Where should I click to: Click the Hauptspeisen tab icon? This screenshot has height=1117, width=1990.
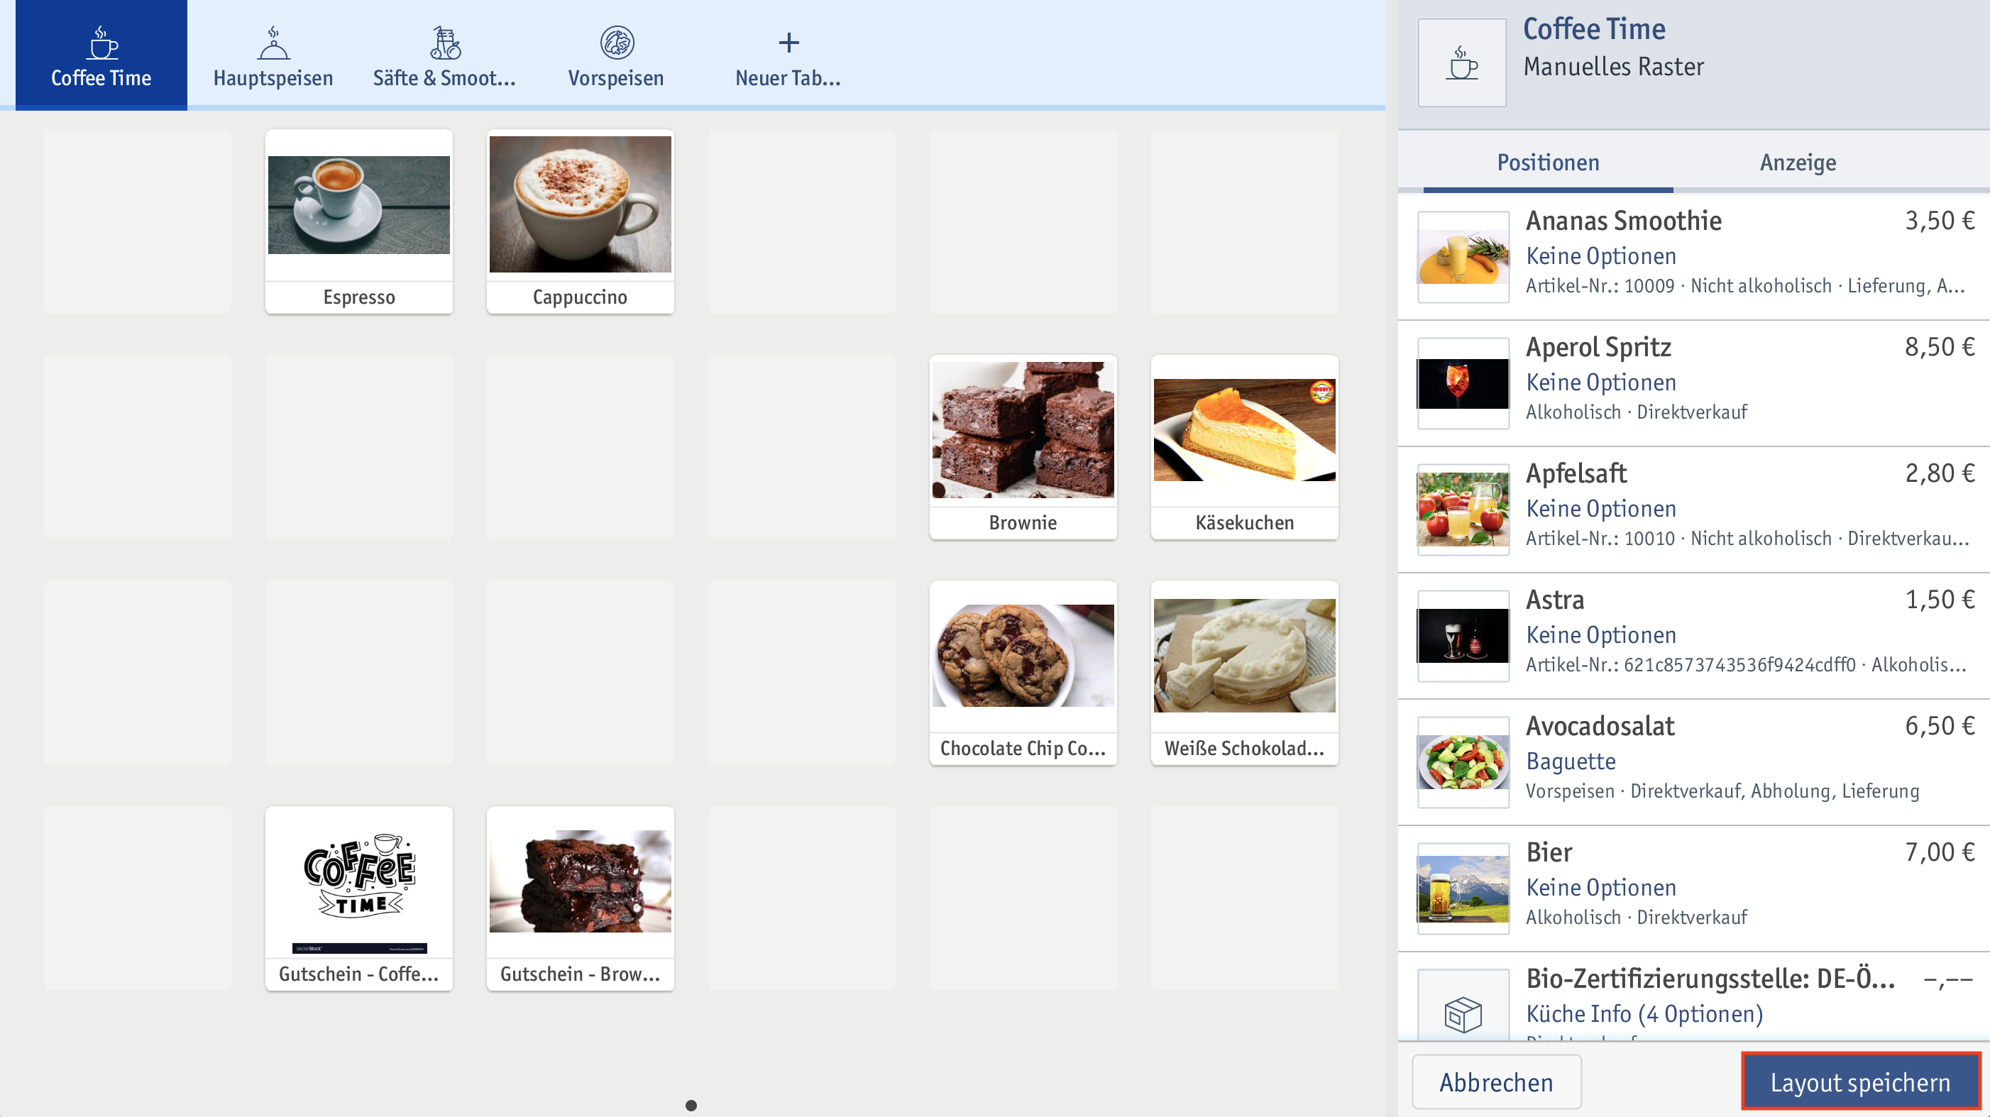(272, 43)
